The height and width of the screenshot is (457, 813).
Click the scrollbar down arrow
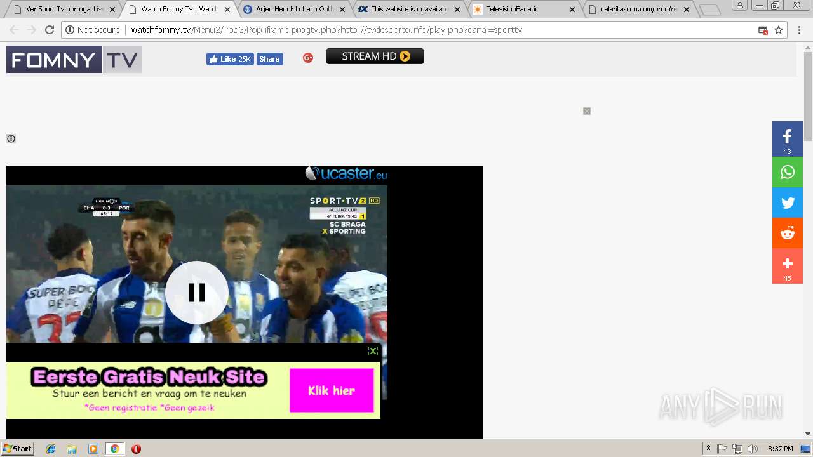click(x=808, y=434)
